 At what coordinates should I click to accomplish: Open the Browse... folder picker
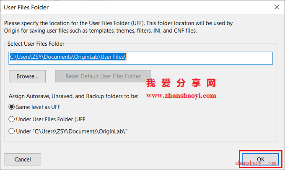point(27,76)
